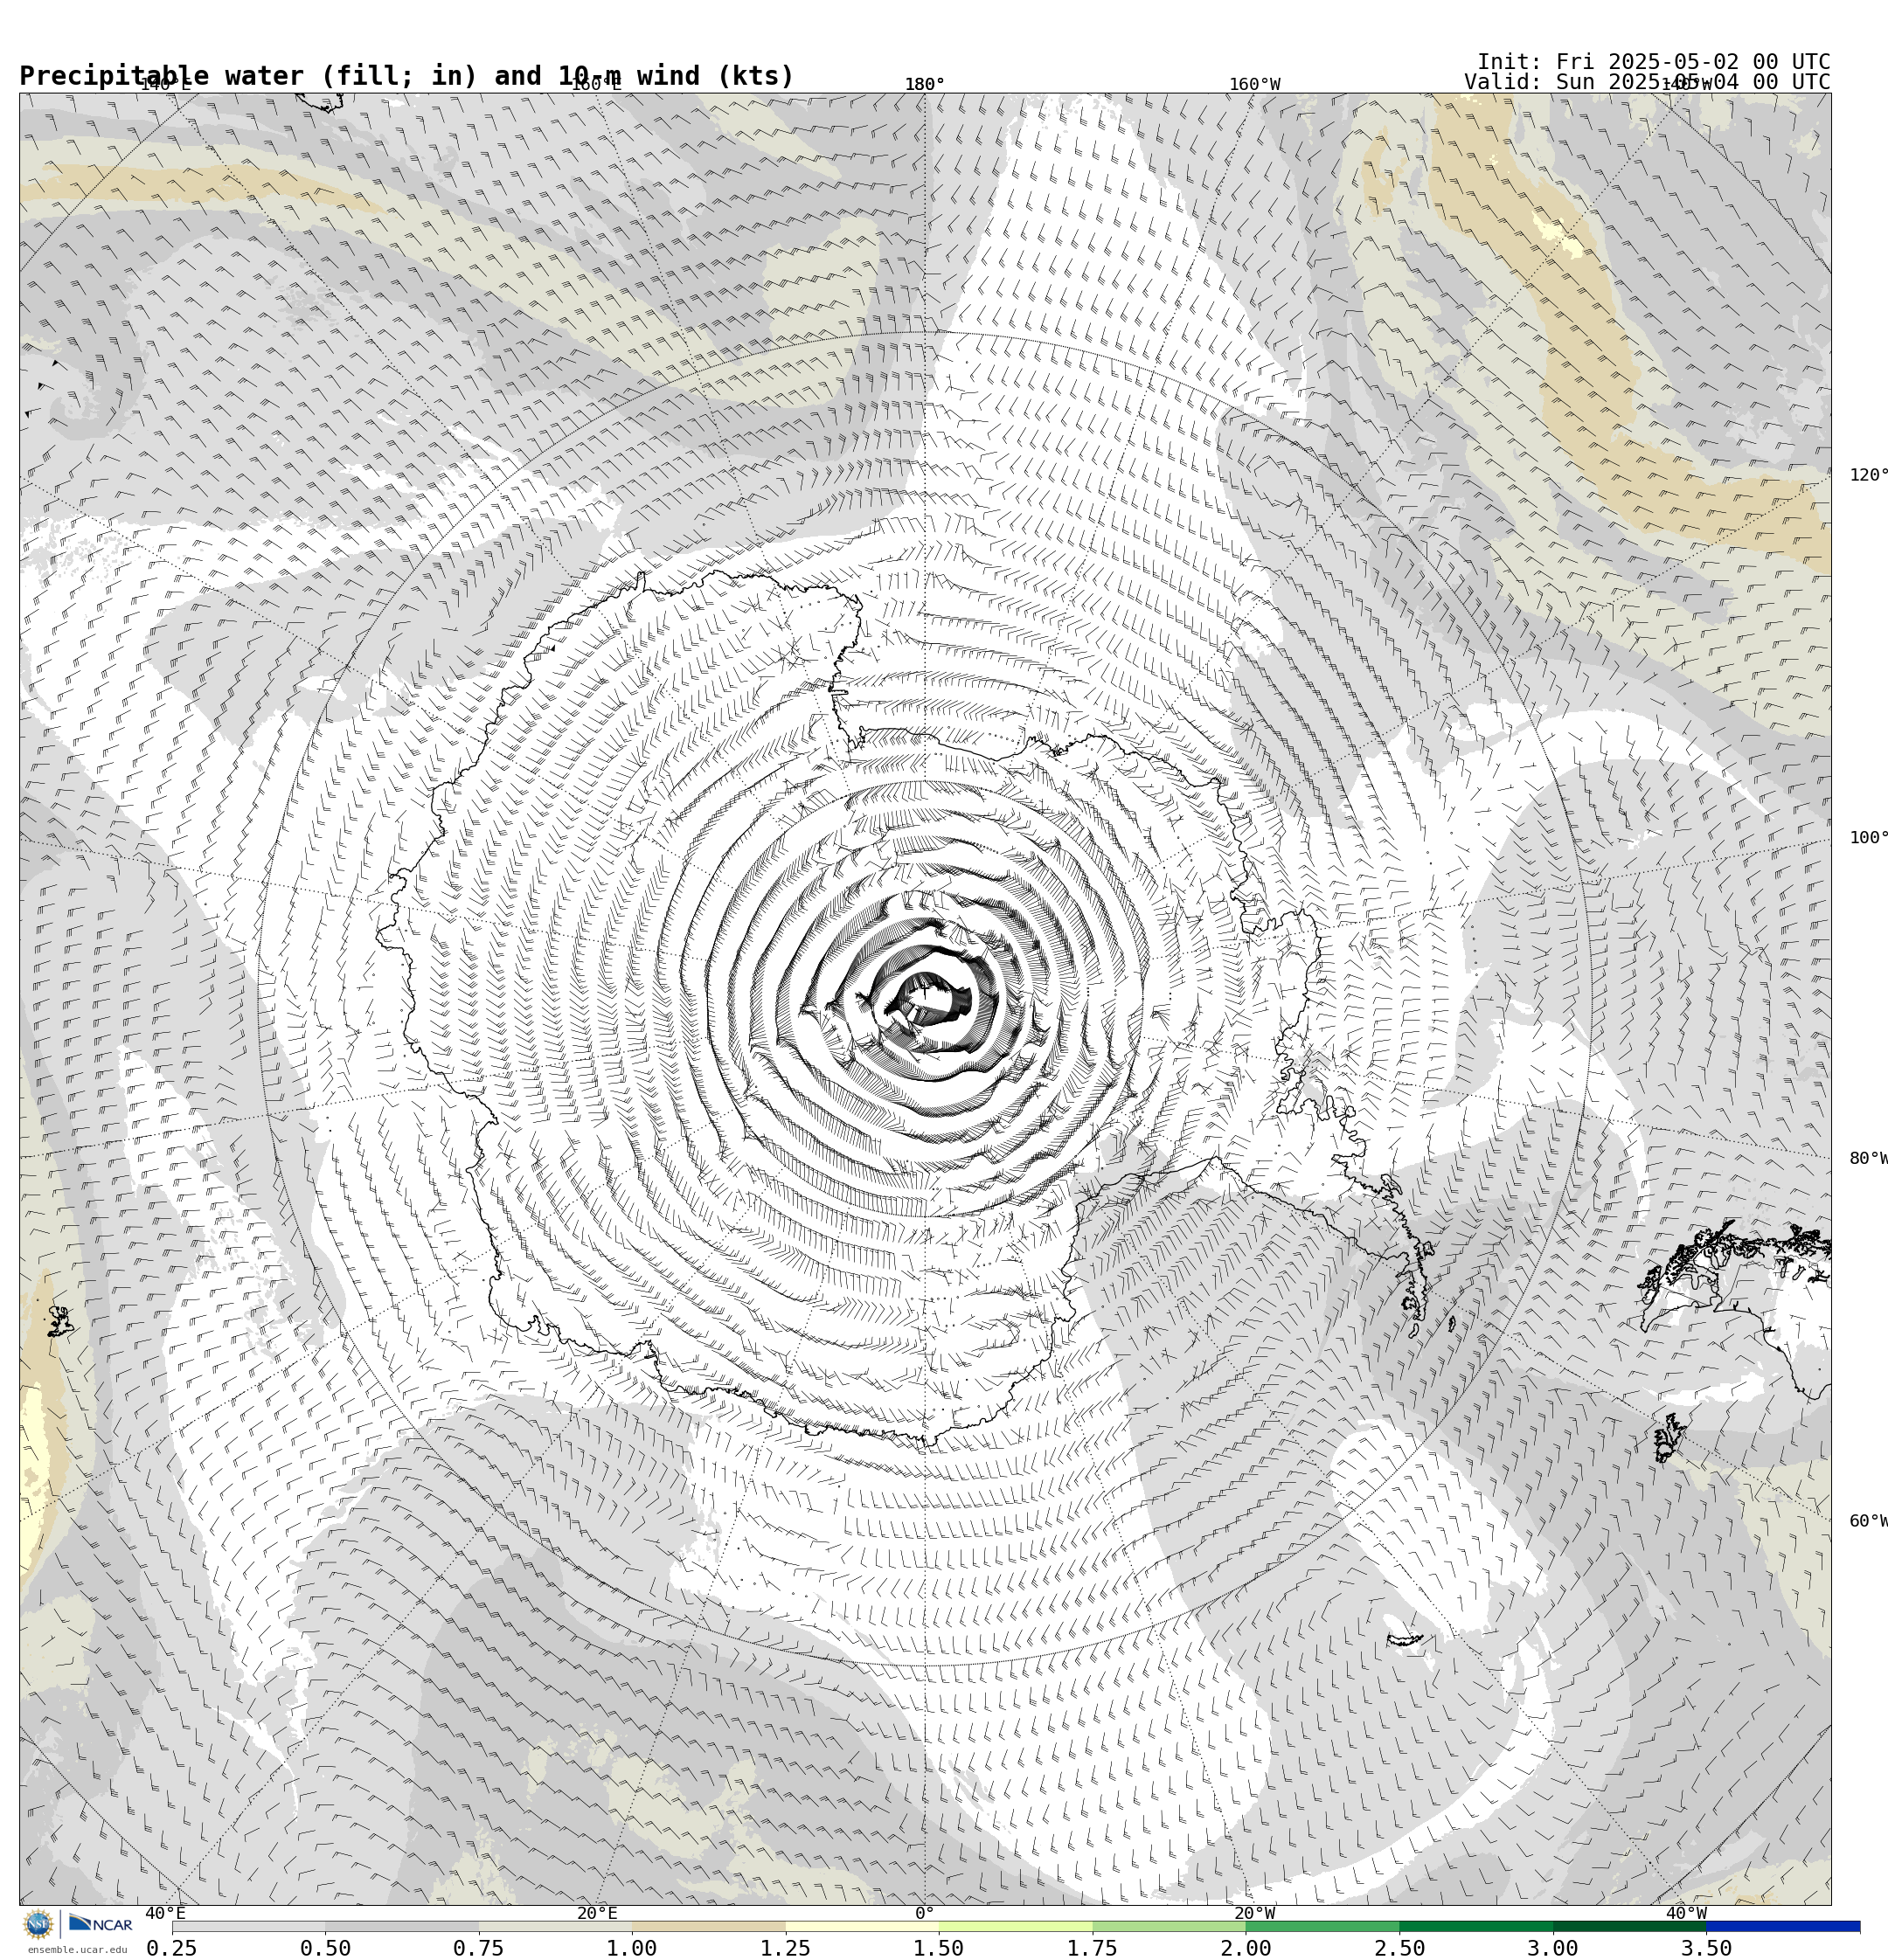
Task: Click the 180° longitude label at top
Action: click(925, 85)
